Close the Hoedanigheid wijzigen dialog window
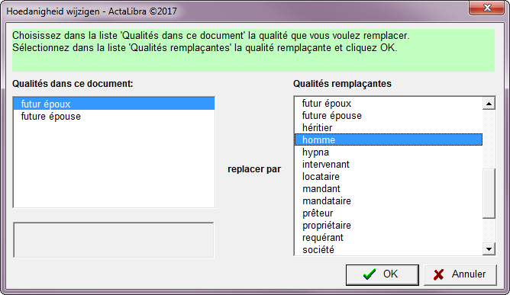 click(x=486, y=8)
